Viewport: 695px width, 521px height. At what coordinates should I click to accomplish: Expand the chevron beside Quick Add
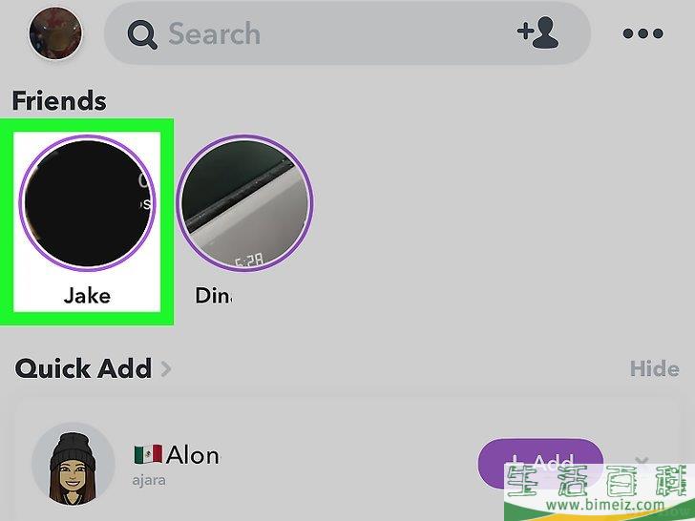click(x=166, y=368)
